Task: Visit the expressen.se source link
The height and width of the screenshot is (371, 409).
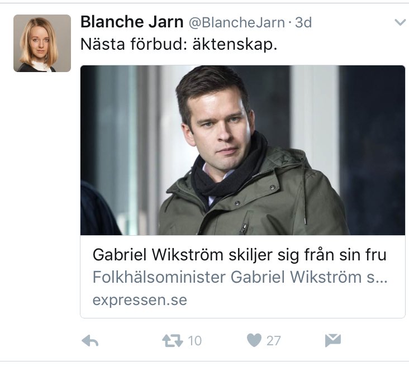Action: click(x=140, y=300)
